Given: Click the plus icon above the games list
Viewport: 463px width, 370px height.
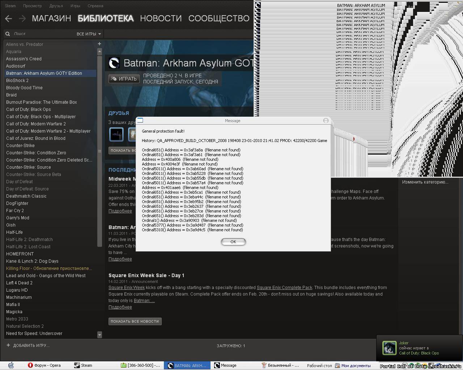Looking at the screenshot, I should coord(99,44).
